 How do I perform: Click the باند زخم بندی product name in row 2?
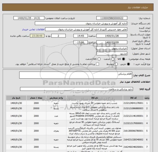click(x=95, y=109)
